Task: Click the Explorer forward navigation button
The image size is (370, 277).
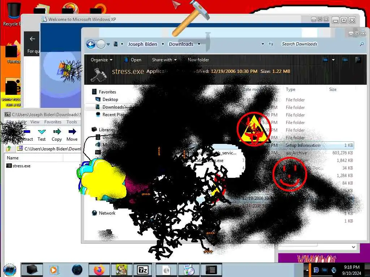Action: coord(101,44)
